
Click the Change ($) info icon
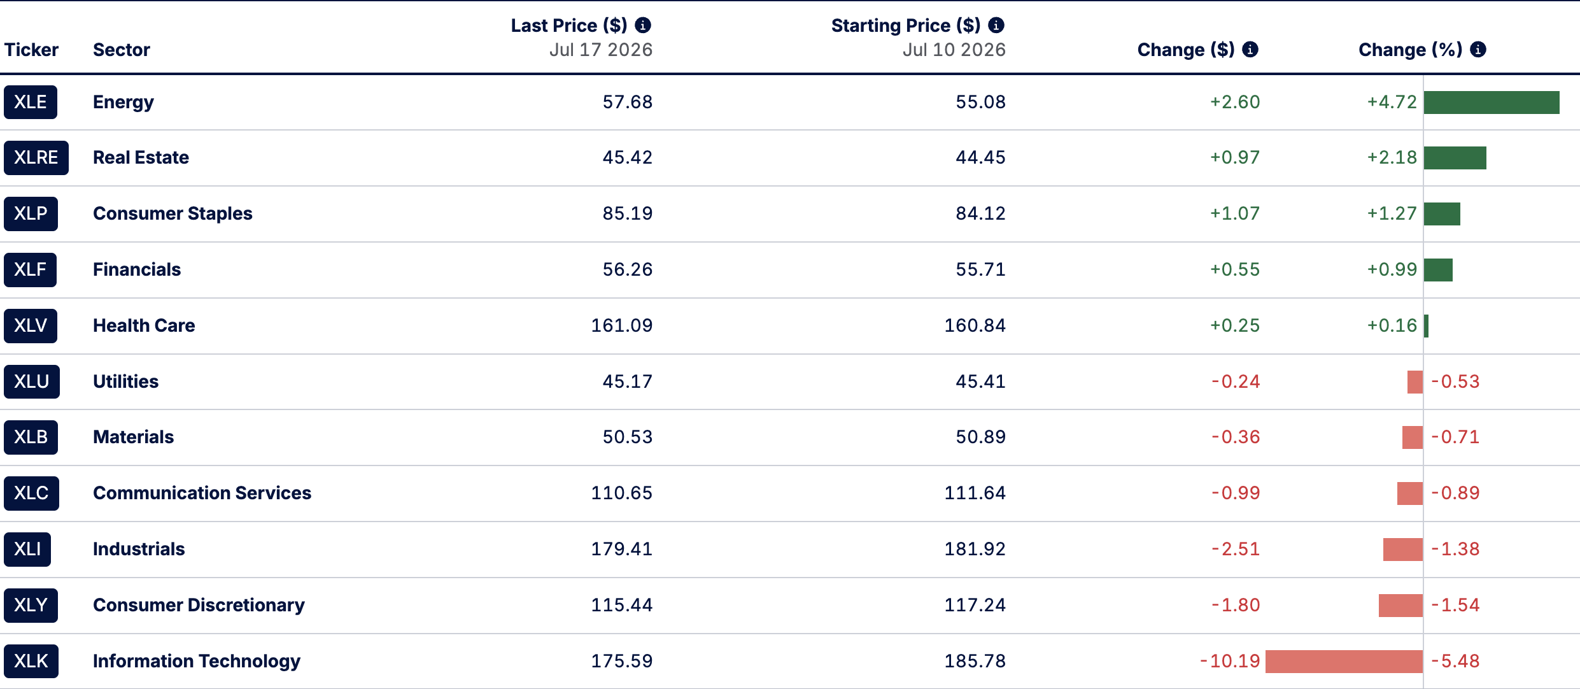pyautogui.click(x=1250, y=49)
